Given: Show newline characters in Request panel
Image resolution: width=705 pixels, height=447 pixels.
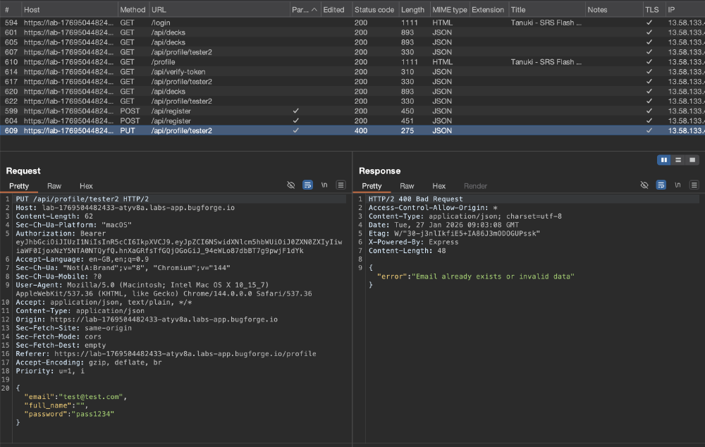Looking at the screenshot, I should [324, 185].
